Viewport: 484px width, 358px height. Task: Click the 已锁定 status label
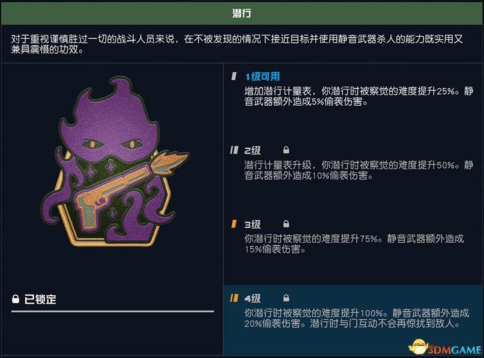pos(40,299)
